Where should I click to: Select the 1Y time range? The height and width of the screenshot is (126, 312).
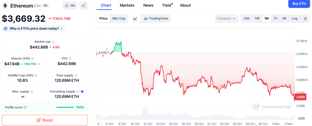(275, 19)
